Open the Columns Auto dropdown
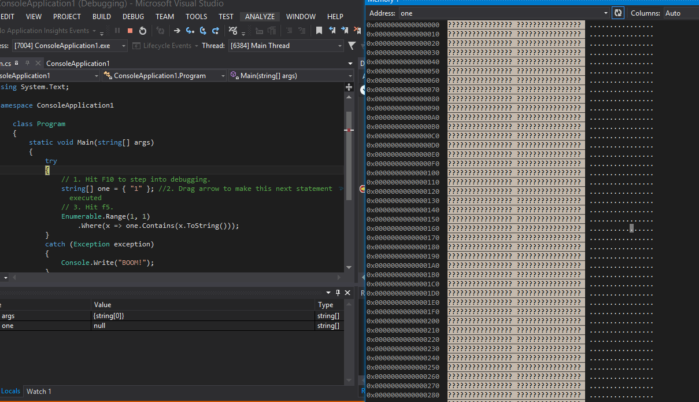Screen dimensions: 699x402 point(680,13)
